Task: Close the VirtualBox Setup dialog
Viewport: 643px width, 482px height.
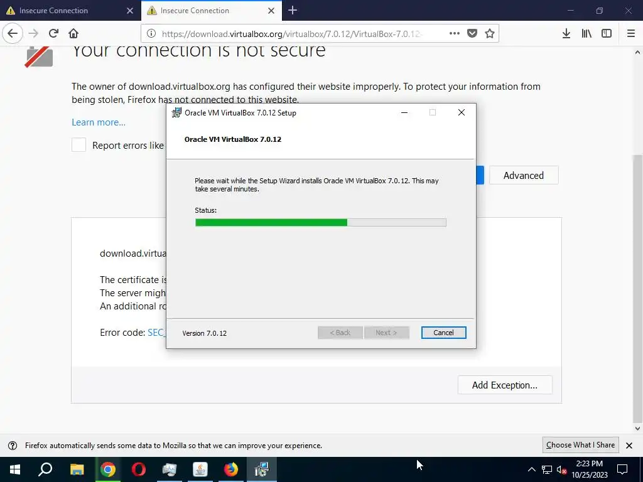Action: click(x=462, y=113)
